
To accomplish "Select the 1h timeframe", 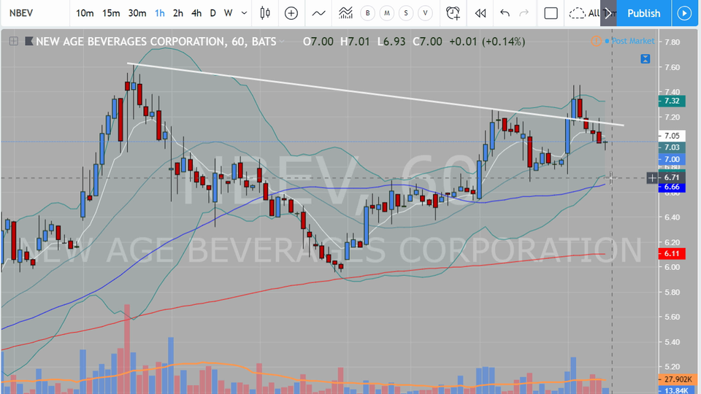I will 160,13.
